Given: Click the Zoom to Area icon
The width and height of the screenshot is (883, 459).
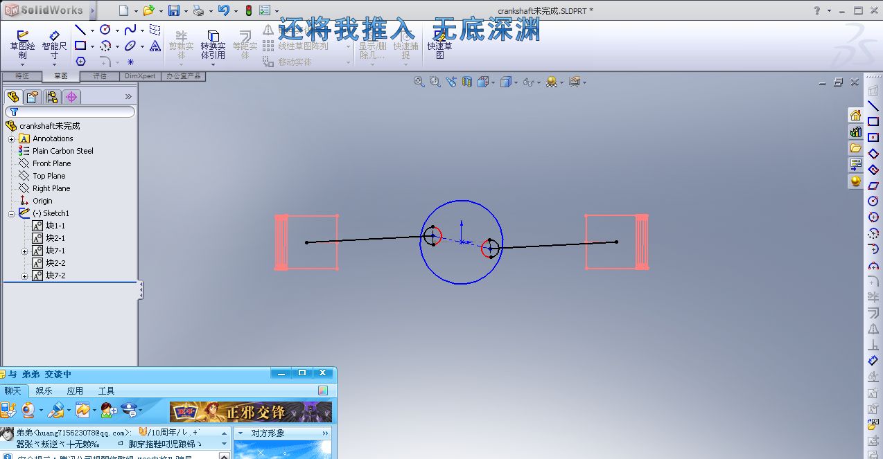Looking at the screenshot, I should click(435, 82).
